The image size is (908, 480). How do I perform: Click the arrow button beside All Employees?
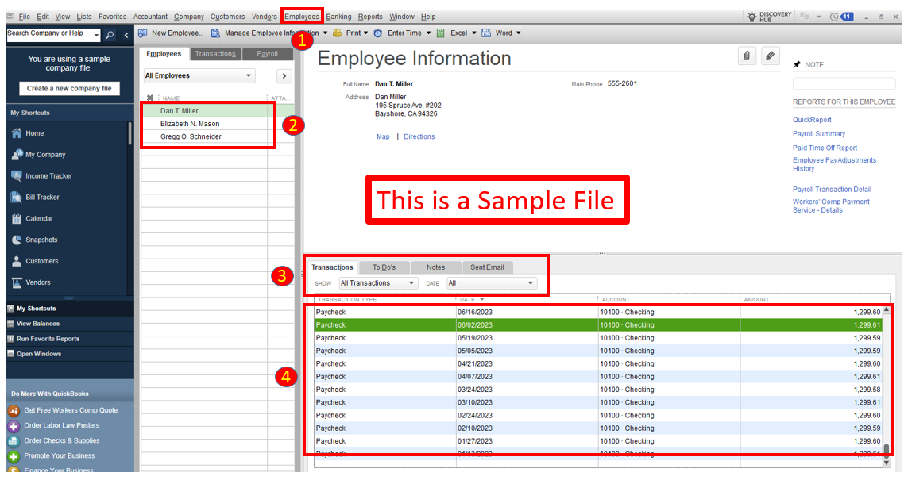pos(284,75)
